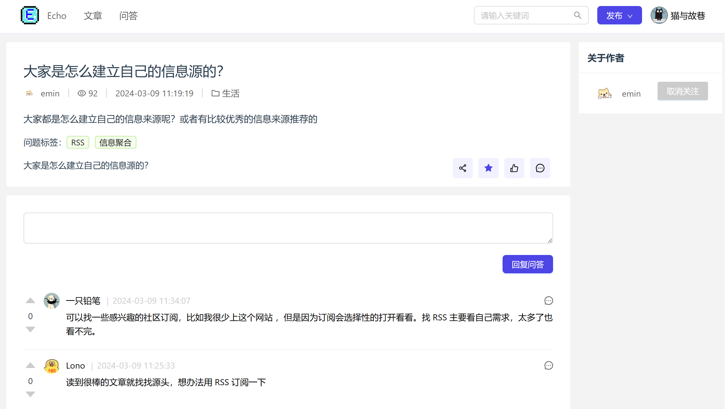Expand the 发布 dropdown

click(619, 15)
